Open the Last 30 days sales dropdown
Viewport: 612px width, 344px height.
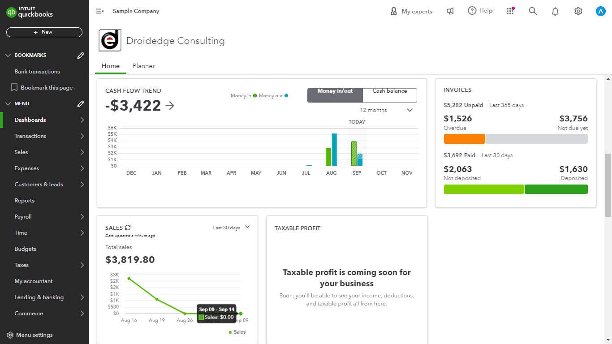[231, 228]
